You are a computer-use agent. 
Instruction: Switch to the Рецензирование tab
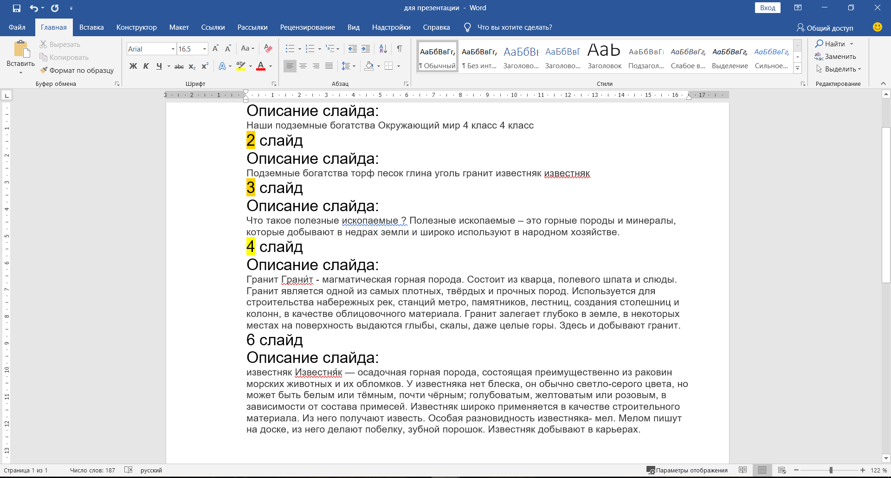coord(307,27)
